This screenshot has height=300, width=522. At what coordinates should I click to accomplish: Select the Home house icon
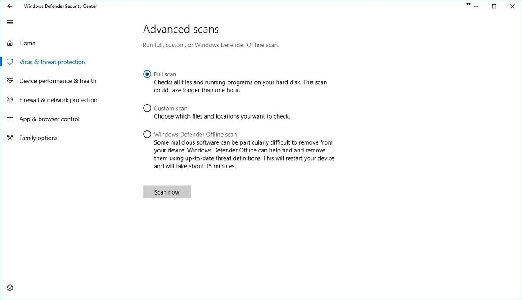[10, 43]
